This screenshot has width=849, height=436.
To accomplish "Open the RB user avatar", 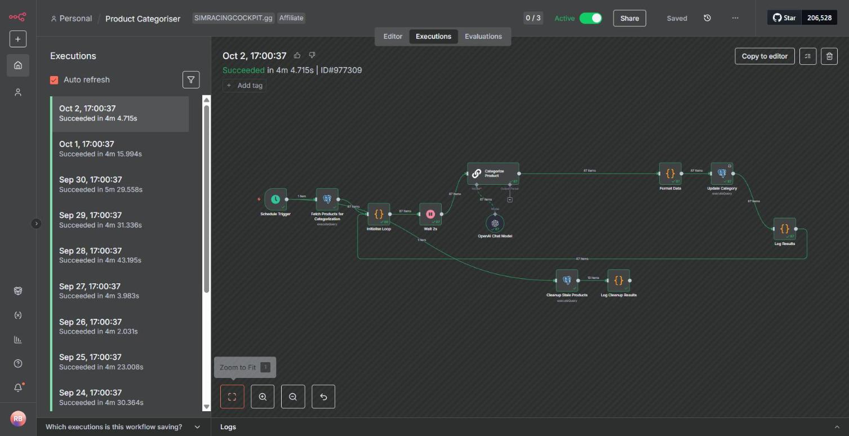I will 18,419.
